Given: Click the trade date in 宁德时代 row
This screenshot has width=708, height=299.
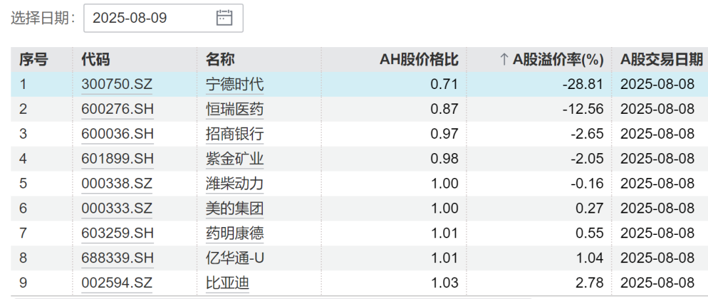Looking at the screenshot, I should click(658, 84).
